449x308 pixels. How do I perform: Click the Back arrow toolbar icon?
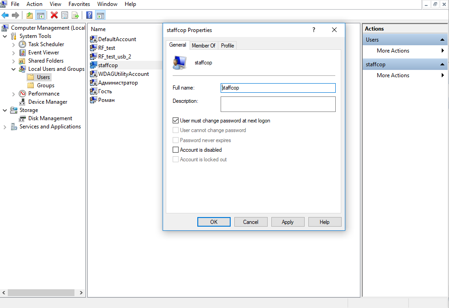[5, 15]
